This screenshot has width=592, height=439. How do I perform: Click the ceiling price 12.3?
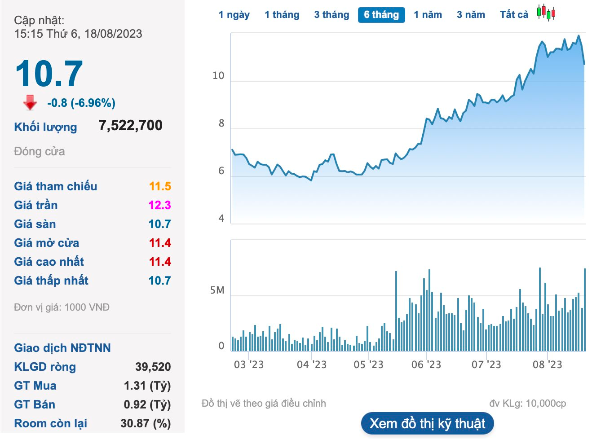(x=160, y=205)
